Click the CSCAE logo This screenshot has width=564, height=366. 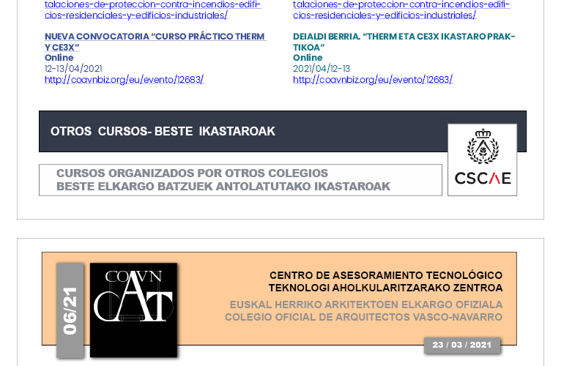click(x=483, y=160)
